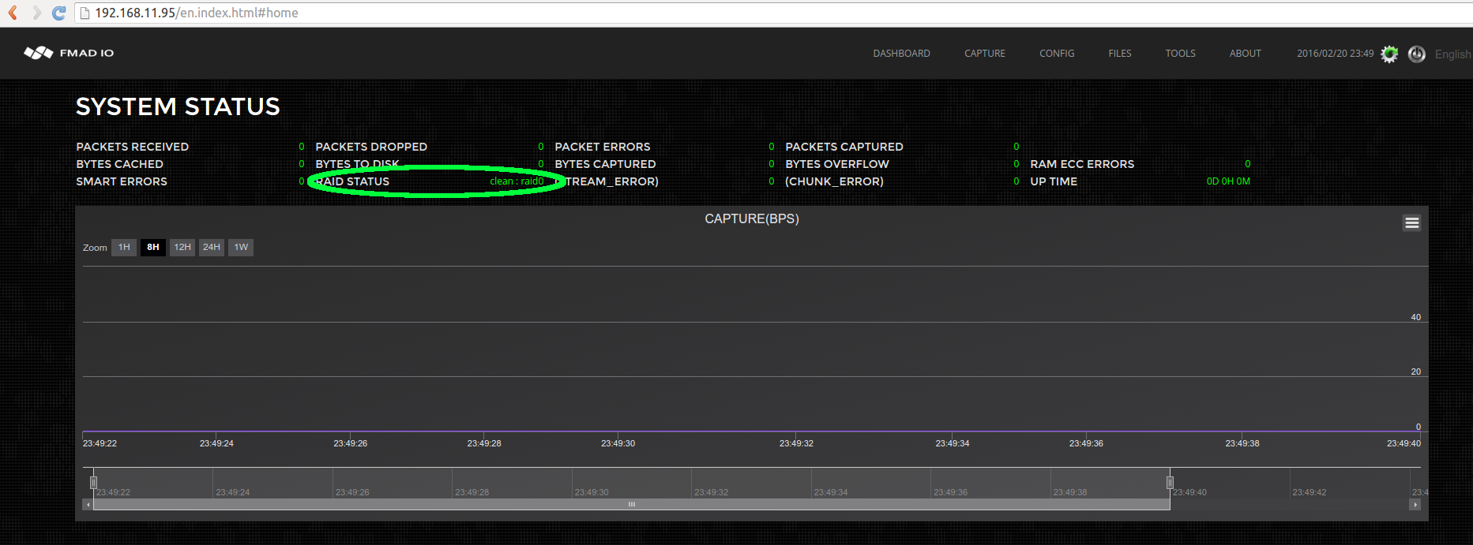Click the 23:49:30 main axis label
Screen dimensions: 1473x545
click(618, 443)
